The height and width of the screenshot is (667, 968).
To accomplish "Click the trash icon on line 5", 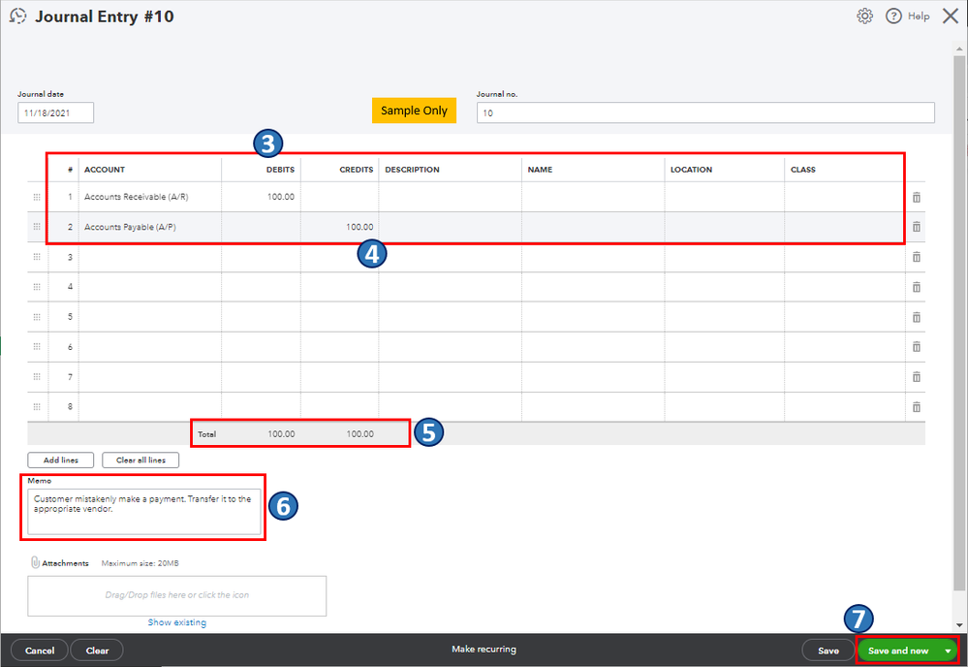I will click(916, 317).
